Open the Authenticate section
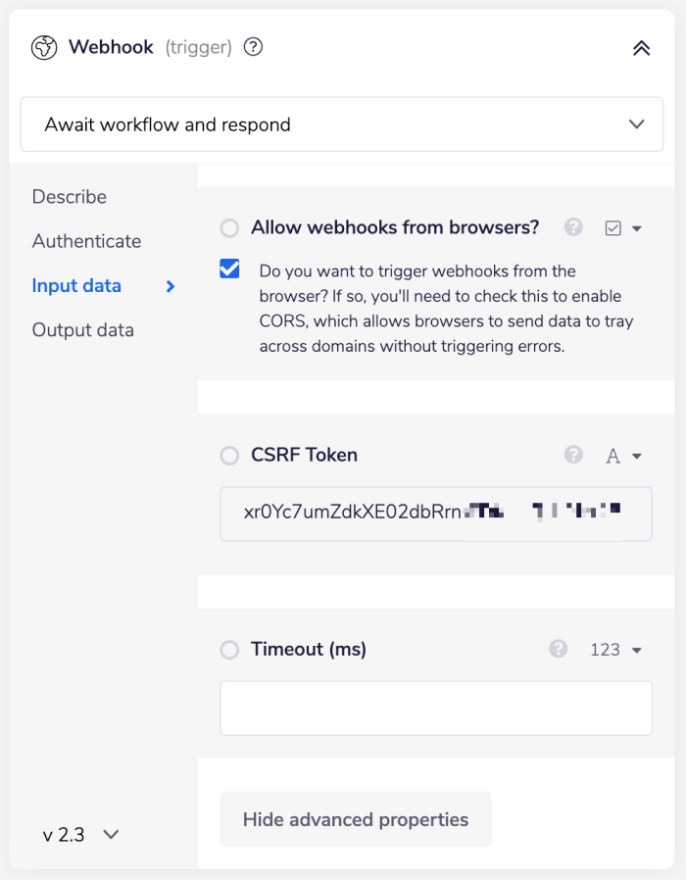Screen dimensions: 686x881 86,241
